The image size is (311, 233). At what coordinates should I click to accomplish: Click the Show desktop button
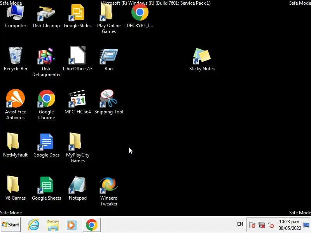(306, 225)
